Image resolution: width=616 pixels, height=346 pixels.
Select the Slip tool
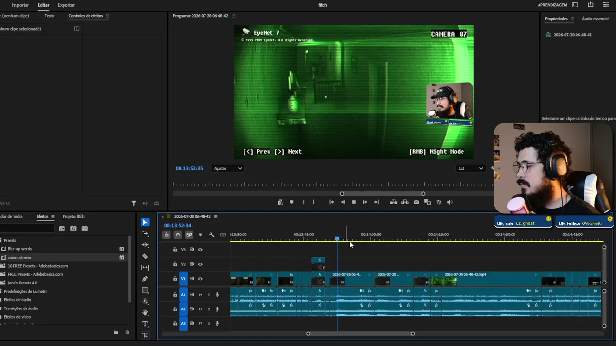click(145, 267)
